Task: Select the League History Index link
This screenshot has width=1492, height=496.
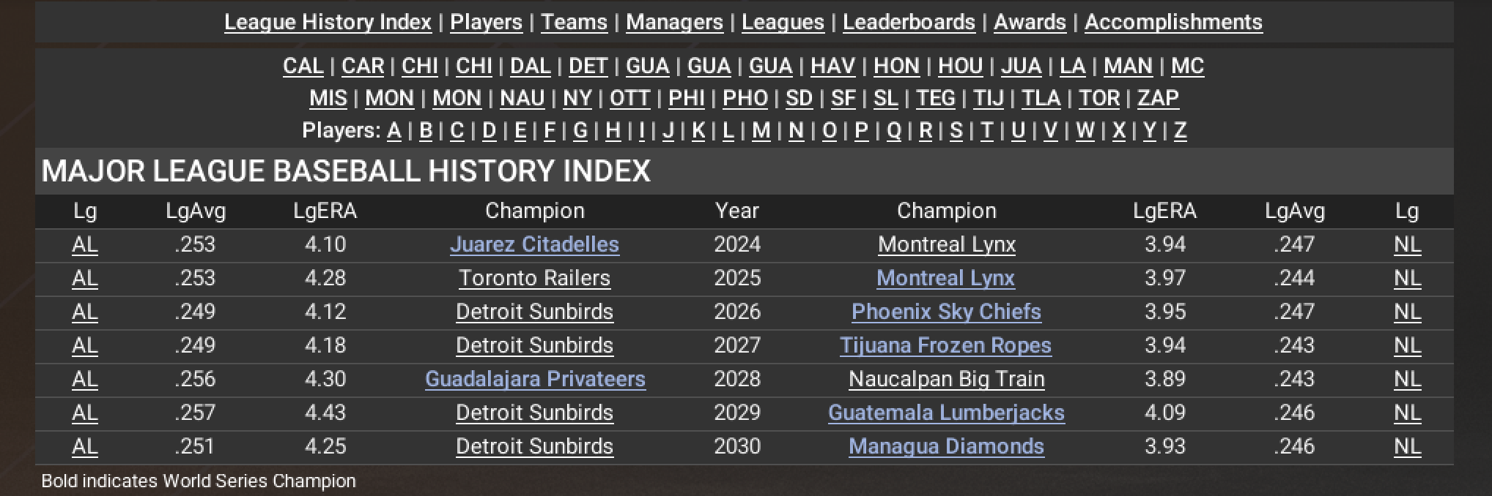Action: coord(328,22)
